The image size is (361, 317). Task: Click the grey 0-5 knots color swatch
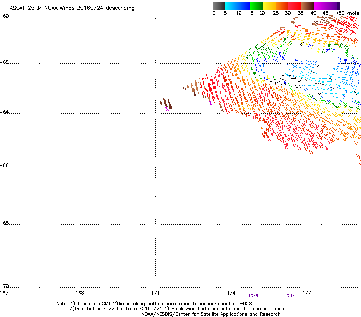click(x=219, y=6)
